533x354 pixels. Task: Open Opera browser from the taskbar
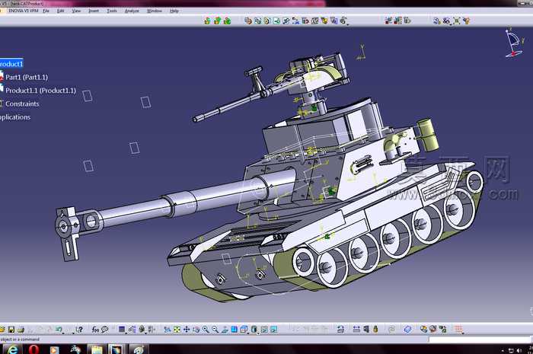[x=34, y=349]
